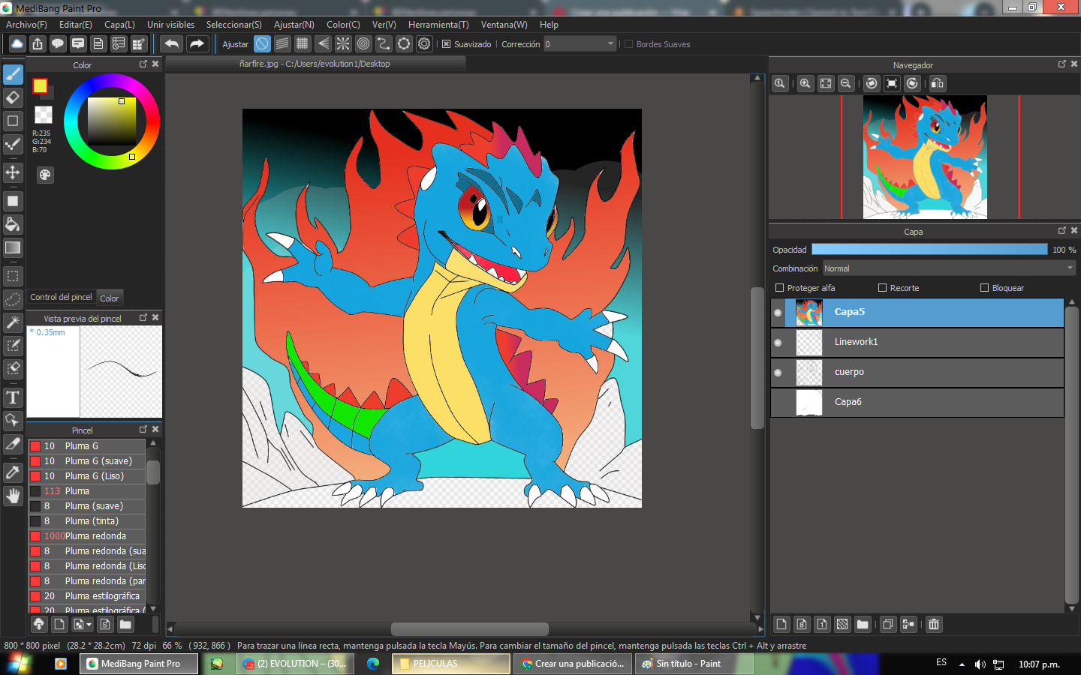Turn snap off with the blue circle-slash icon
This screenshot has height=675, width=1081.
(262, 43)
